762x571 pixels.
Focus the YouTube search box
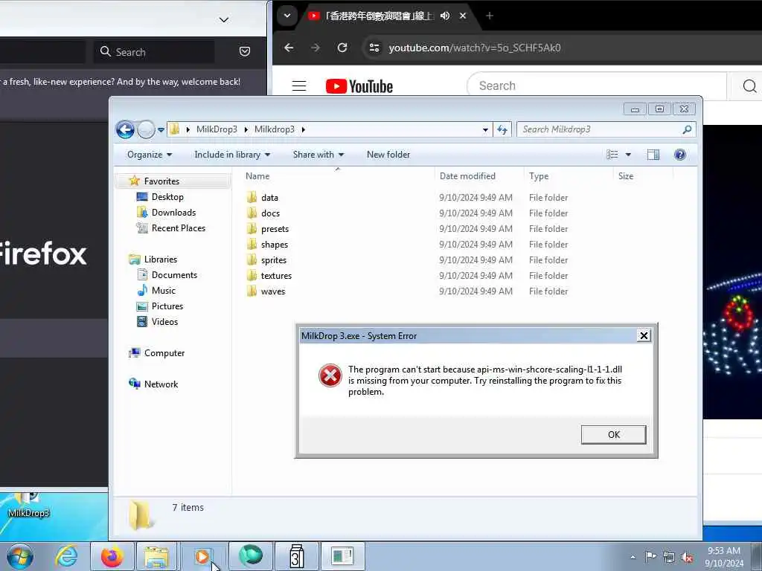[x=598, y=86]
